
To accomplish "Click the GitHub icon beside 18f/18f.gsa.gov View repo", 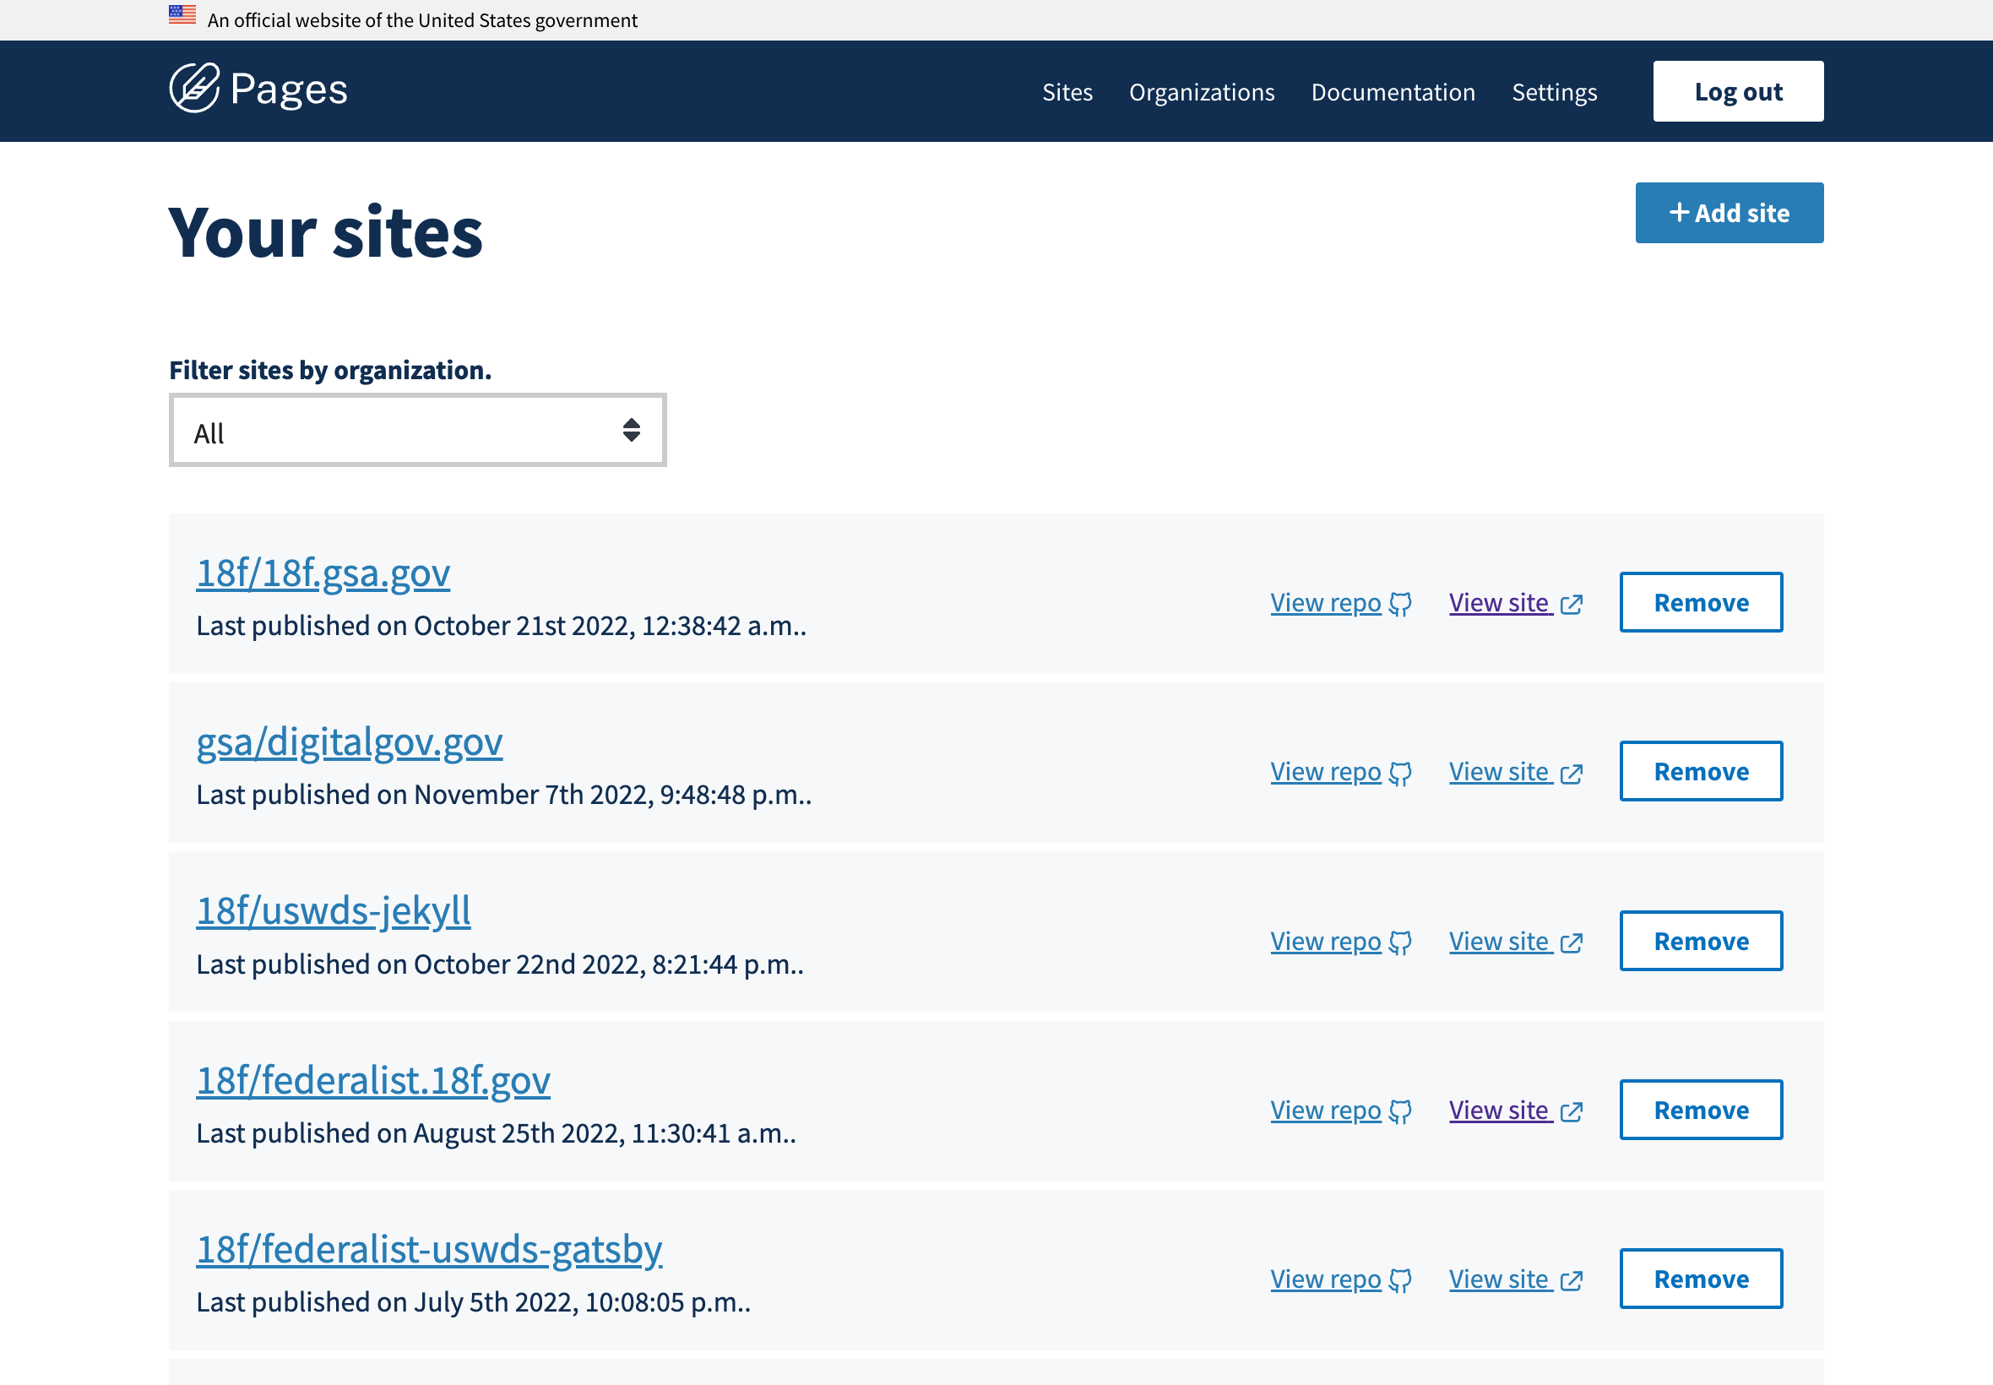I will click(x=1400, y=605).
